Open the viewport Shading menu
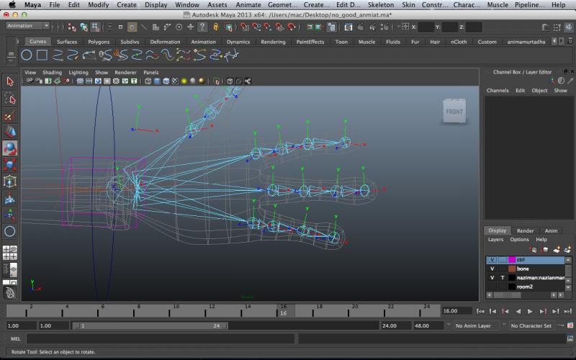This screenshot has height=360, width=576. [x=52, y=73]
